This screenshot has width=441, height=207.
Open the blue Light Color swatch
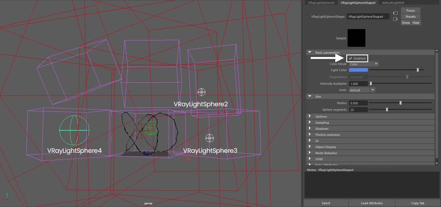click(x=358, y=70)
